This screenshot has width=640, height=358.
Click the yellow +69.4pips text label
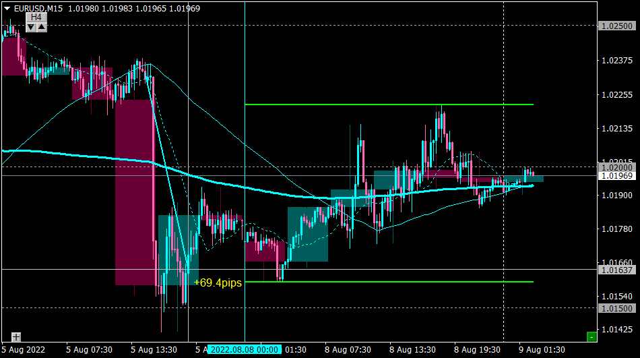(218, 282)
